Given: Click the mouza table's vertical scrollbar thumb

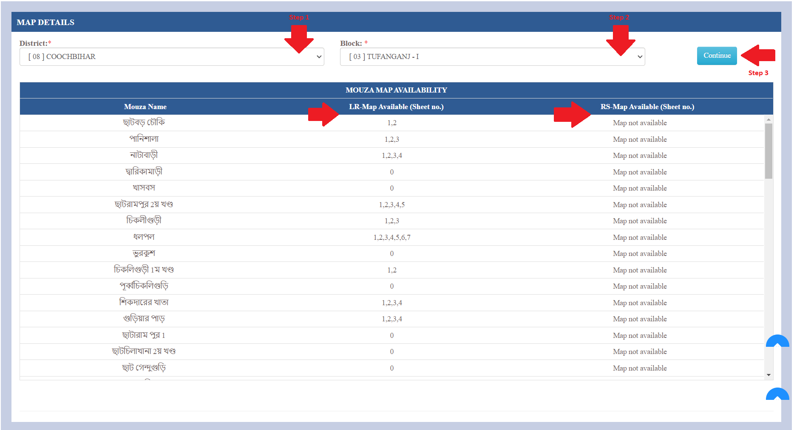Looking at the screenshot, I should [768, 151].
